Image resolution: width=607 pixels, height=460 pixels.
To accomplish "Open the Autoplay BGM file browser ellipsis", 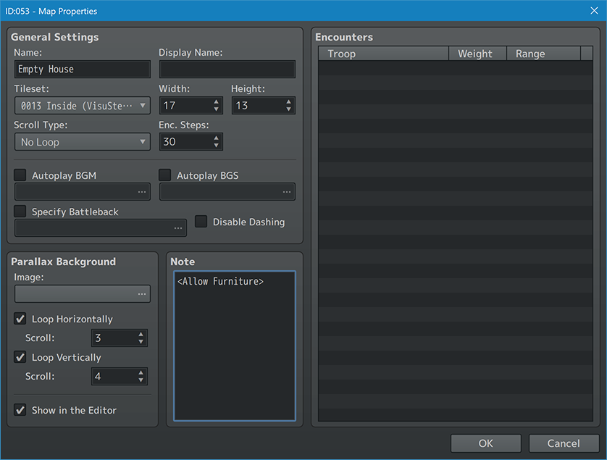I will pos(142,192).
